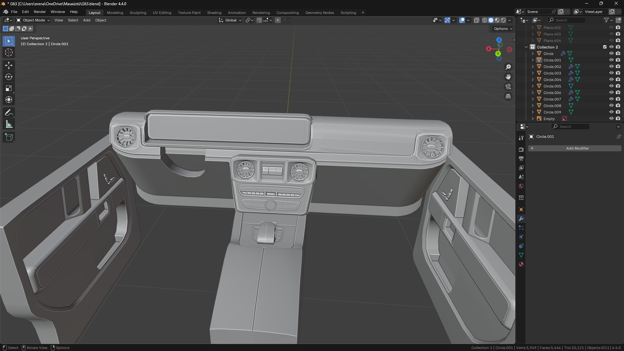
Task: Hide Circle.005 with its eye icon
Action: 611,86
